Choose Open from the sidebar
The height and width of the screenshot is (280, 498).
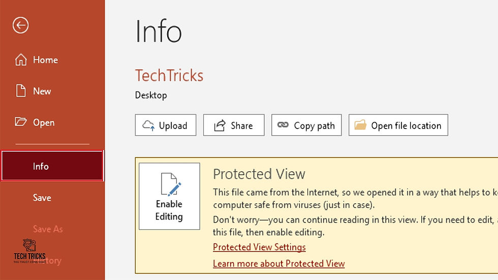point(35,122)
